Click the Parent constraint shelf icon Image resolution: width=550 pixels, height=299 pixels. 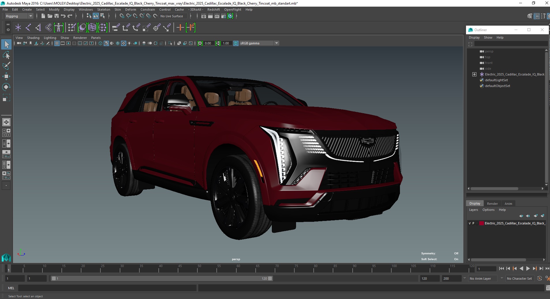[x=116, y=28]
